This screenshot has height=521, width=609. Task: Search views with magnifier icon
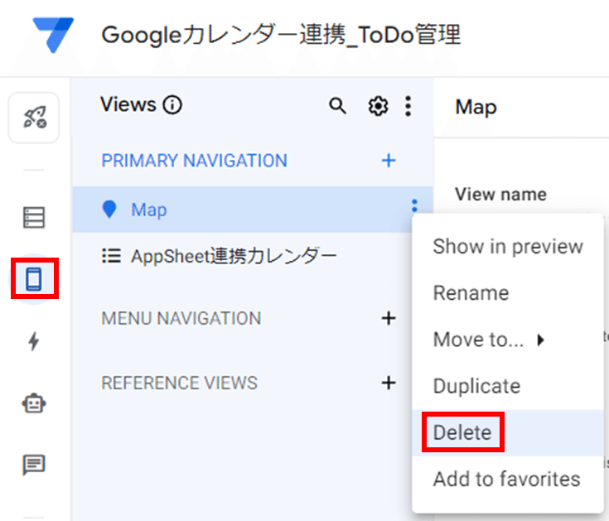pos(337,105)
